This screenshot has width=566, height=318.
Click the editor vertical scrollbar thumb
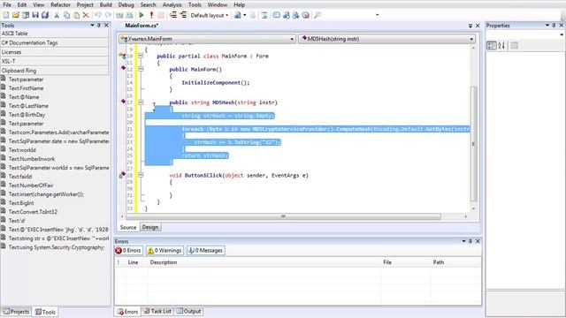pyautogui.click(x=474, y=144)
